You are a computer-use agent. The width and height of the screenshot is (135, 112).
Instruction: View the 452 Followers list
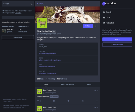point(62,79)
